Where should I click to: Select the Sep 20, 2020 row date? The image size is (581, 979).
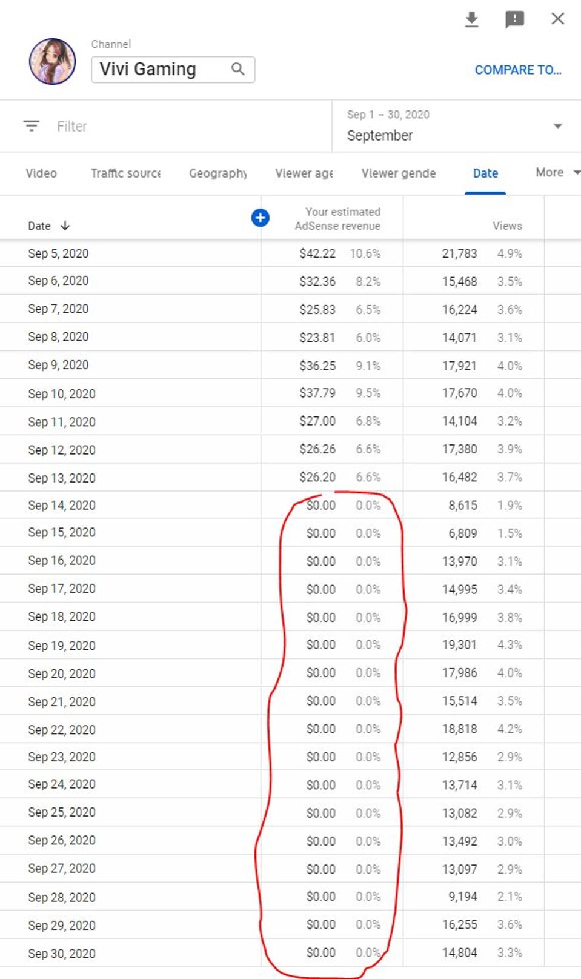(62, 673)
